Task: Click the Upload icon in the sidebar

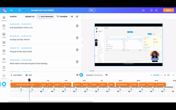Action: coord(4,60)
